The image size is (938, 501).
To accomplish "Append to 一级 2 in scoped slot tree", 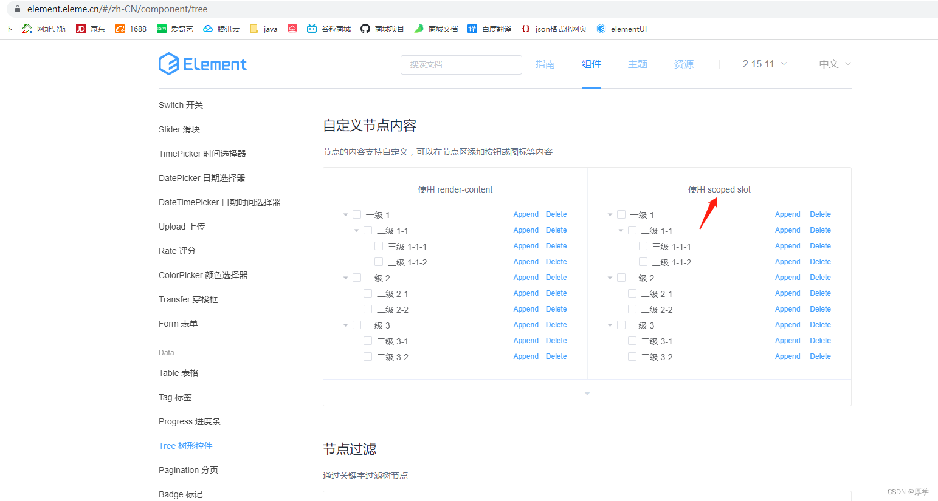I will coord(788,278).
